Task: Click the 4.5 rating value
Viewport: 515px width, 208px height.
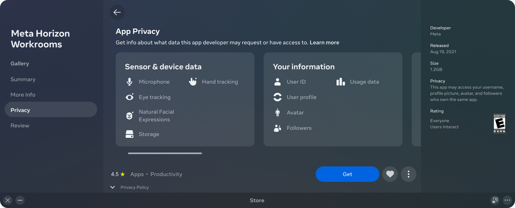Action: click(115, 174)
